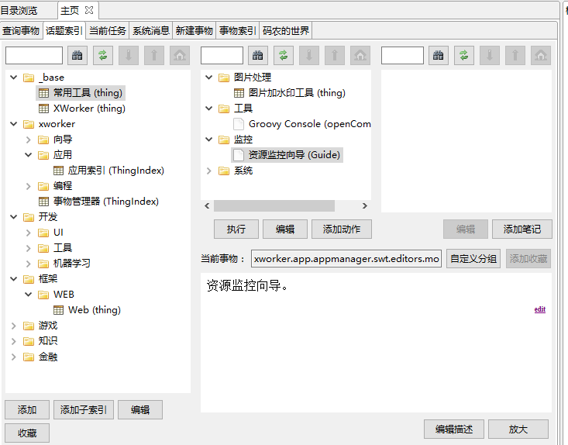Click the home icon in right panel
The height and width of the screenshot is (445, 568).
pos(541,56)
